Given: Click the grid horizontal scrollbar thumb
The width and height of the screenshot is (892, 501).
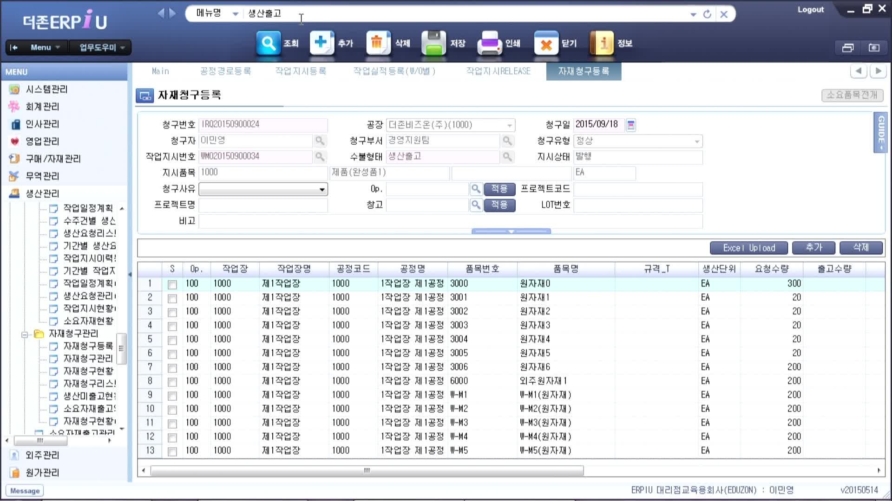Looking at the screenshot, I should click(x=367, y=471).
